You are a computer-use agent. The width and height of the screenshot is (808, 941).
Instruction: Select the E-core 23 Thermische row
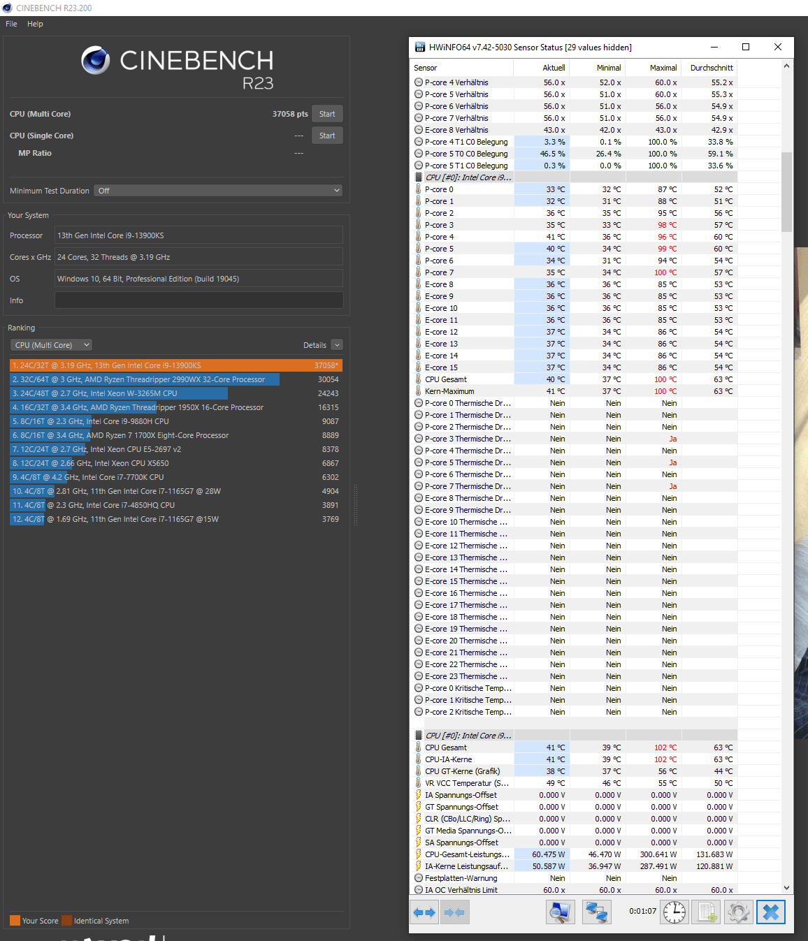coord(575,676)
